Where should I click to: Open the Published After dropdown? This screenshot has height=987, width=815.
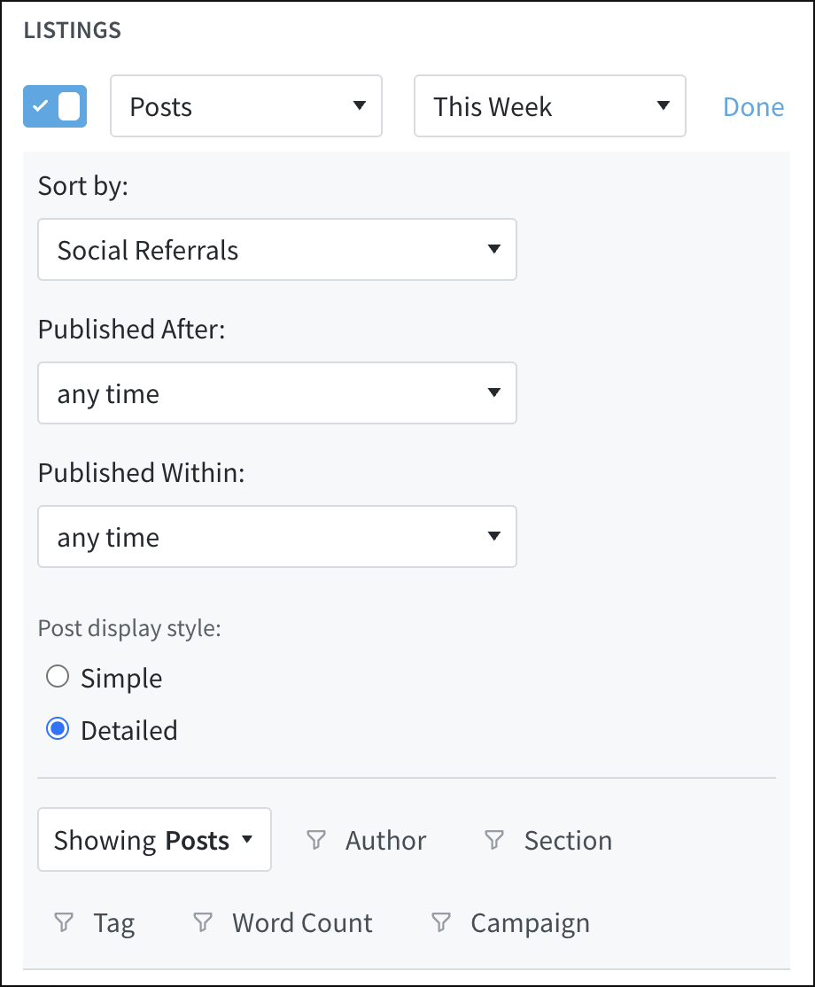[277, 393]
